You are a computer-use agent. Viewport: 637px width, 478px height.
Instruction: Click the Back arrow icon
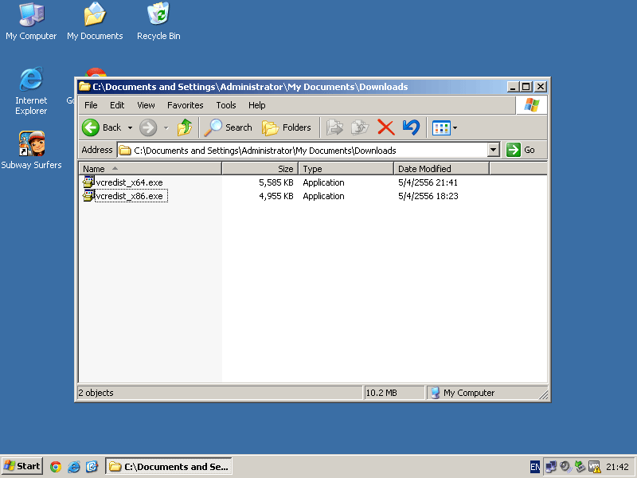point(91,127)
